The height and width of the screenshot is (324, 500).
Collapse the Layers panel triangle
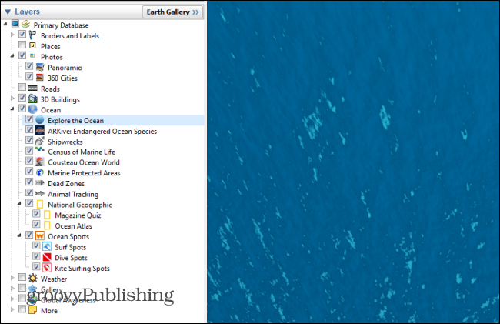click(8, 12)
